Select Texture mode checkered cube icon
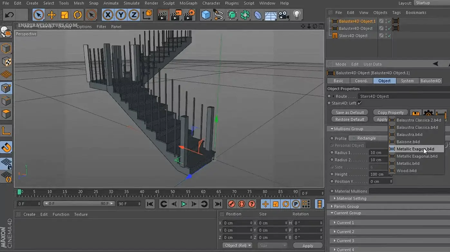450x252 pixels. pyautogui.click(x=6, y=62)
